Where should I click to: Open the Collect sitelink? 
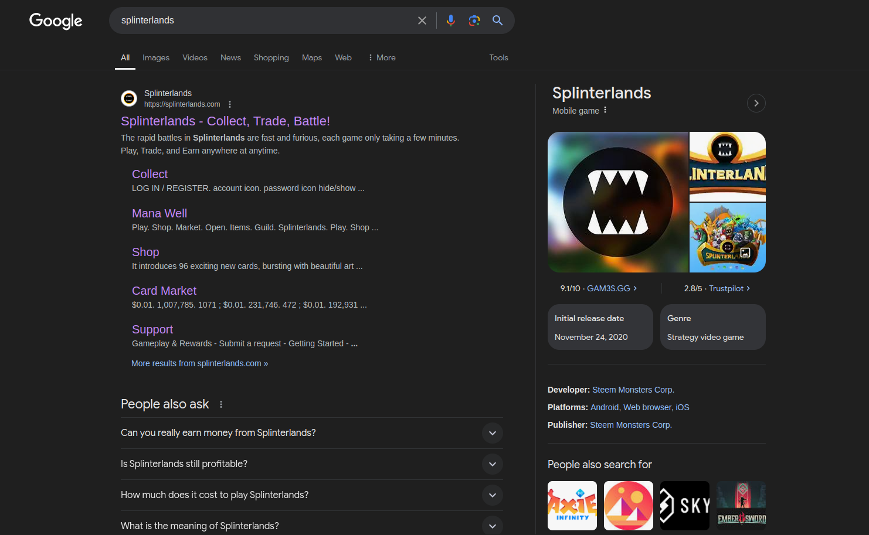pos(150,174)
